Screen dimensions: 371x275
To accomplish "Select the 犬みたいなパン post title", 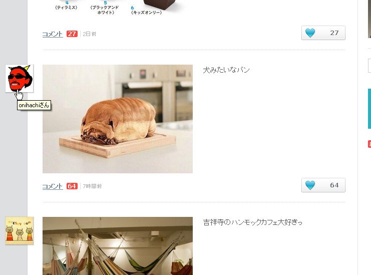I will tap(226, 70).
